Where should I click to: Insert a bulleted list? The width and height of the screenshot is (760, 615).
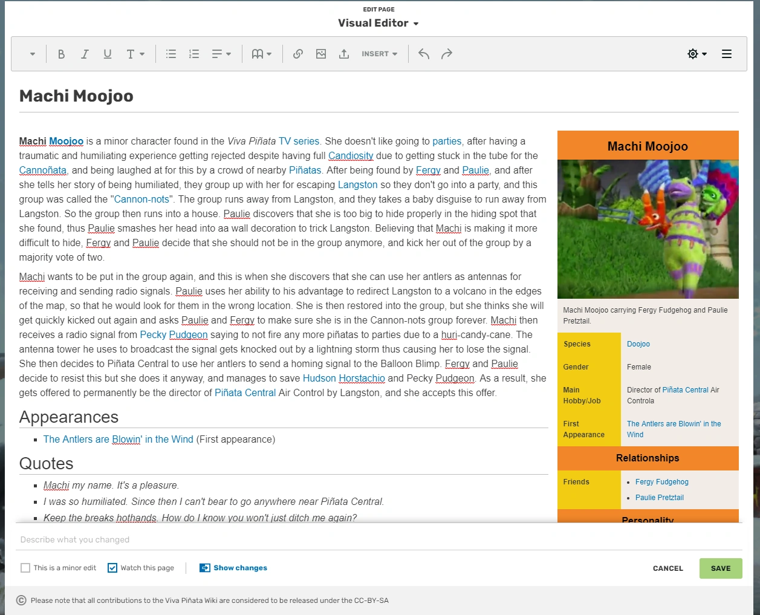click(171, 54)
